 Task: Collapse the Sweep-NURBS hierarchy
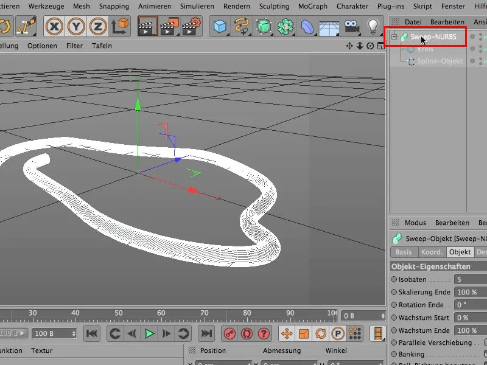pos(394,36)
